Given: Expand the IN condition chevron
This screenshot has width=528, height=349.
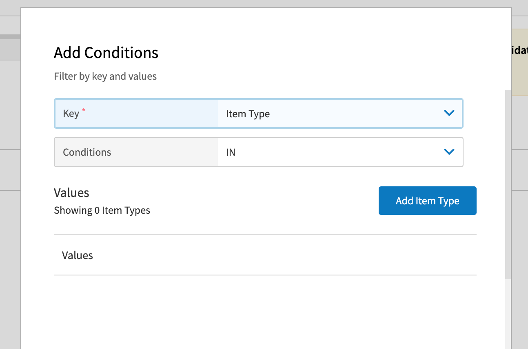Looking at the screenshot, I should pos(449,152).
